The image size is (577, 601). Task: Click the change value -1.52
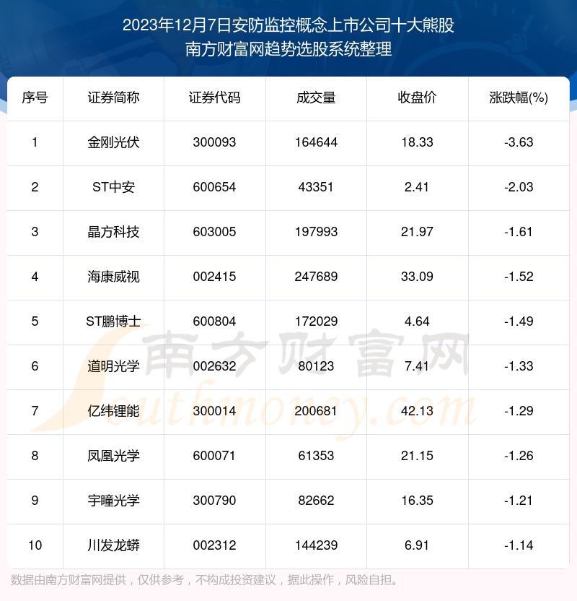(x=519, y=277)
